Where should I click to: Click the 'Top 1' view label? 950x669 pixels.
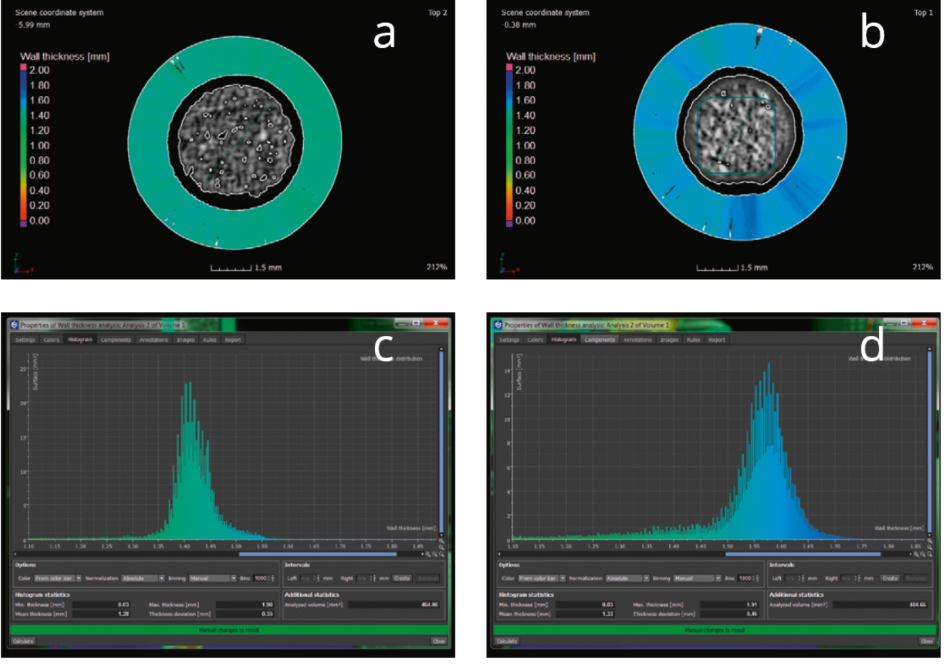(x=924, y=13)
